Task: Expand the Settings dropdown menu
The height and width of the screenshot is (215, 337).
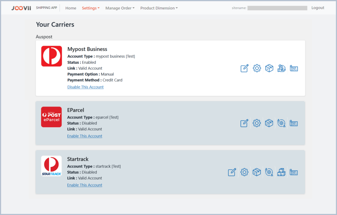Action: [91, 8]
